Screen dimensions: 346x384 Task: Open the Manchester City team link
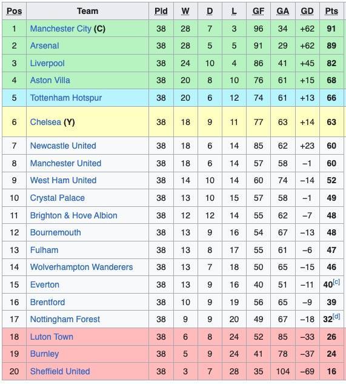point(61,29)
